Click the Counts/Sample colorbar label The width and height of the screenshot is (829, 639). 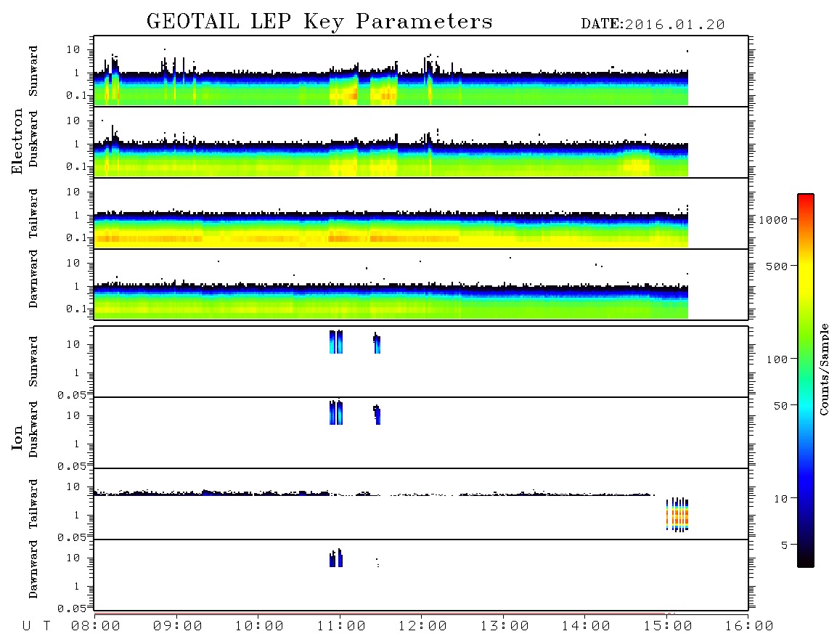[x=823, y=369]
